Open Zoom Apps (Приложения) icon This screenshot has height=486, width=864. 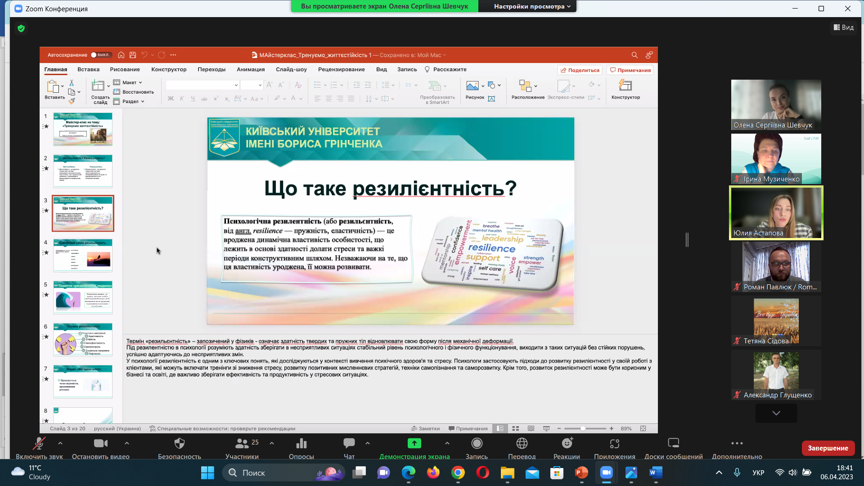[x=614, y=444]
